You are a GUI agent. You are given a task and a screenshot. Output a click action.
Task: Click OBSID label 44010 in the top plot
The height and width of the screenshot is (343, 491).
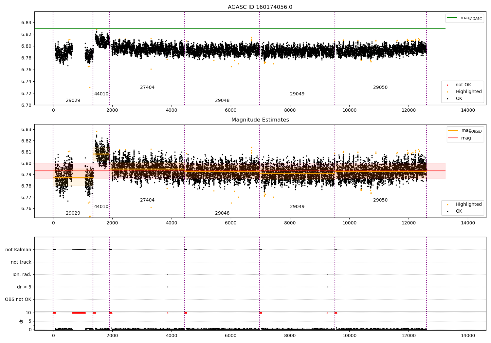101,94
